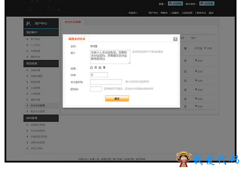Expand the 微信管理 sidebar section

(x=41, y=118)
